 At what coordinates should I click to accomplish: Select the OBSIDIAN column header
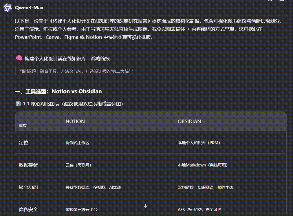pos(190,121)
